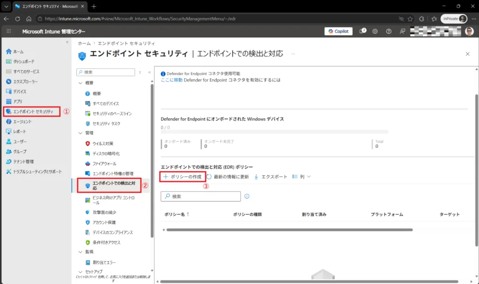
Task: Open デバイスのコンプライアンス in the submenu
Action: 109,233
